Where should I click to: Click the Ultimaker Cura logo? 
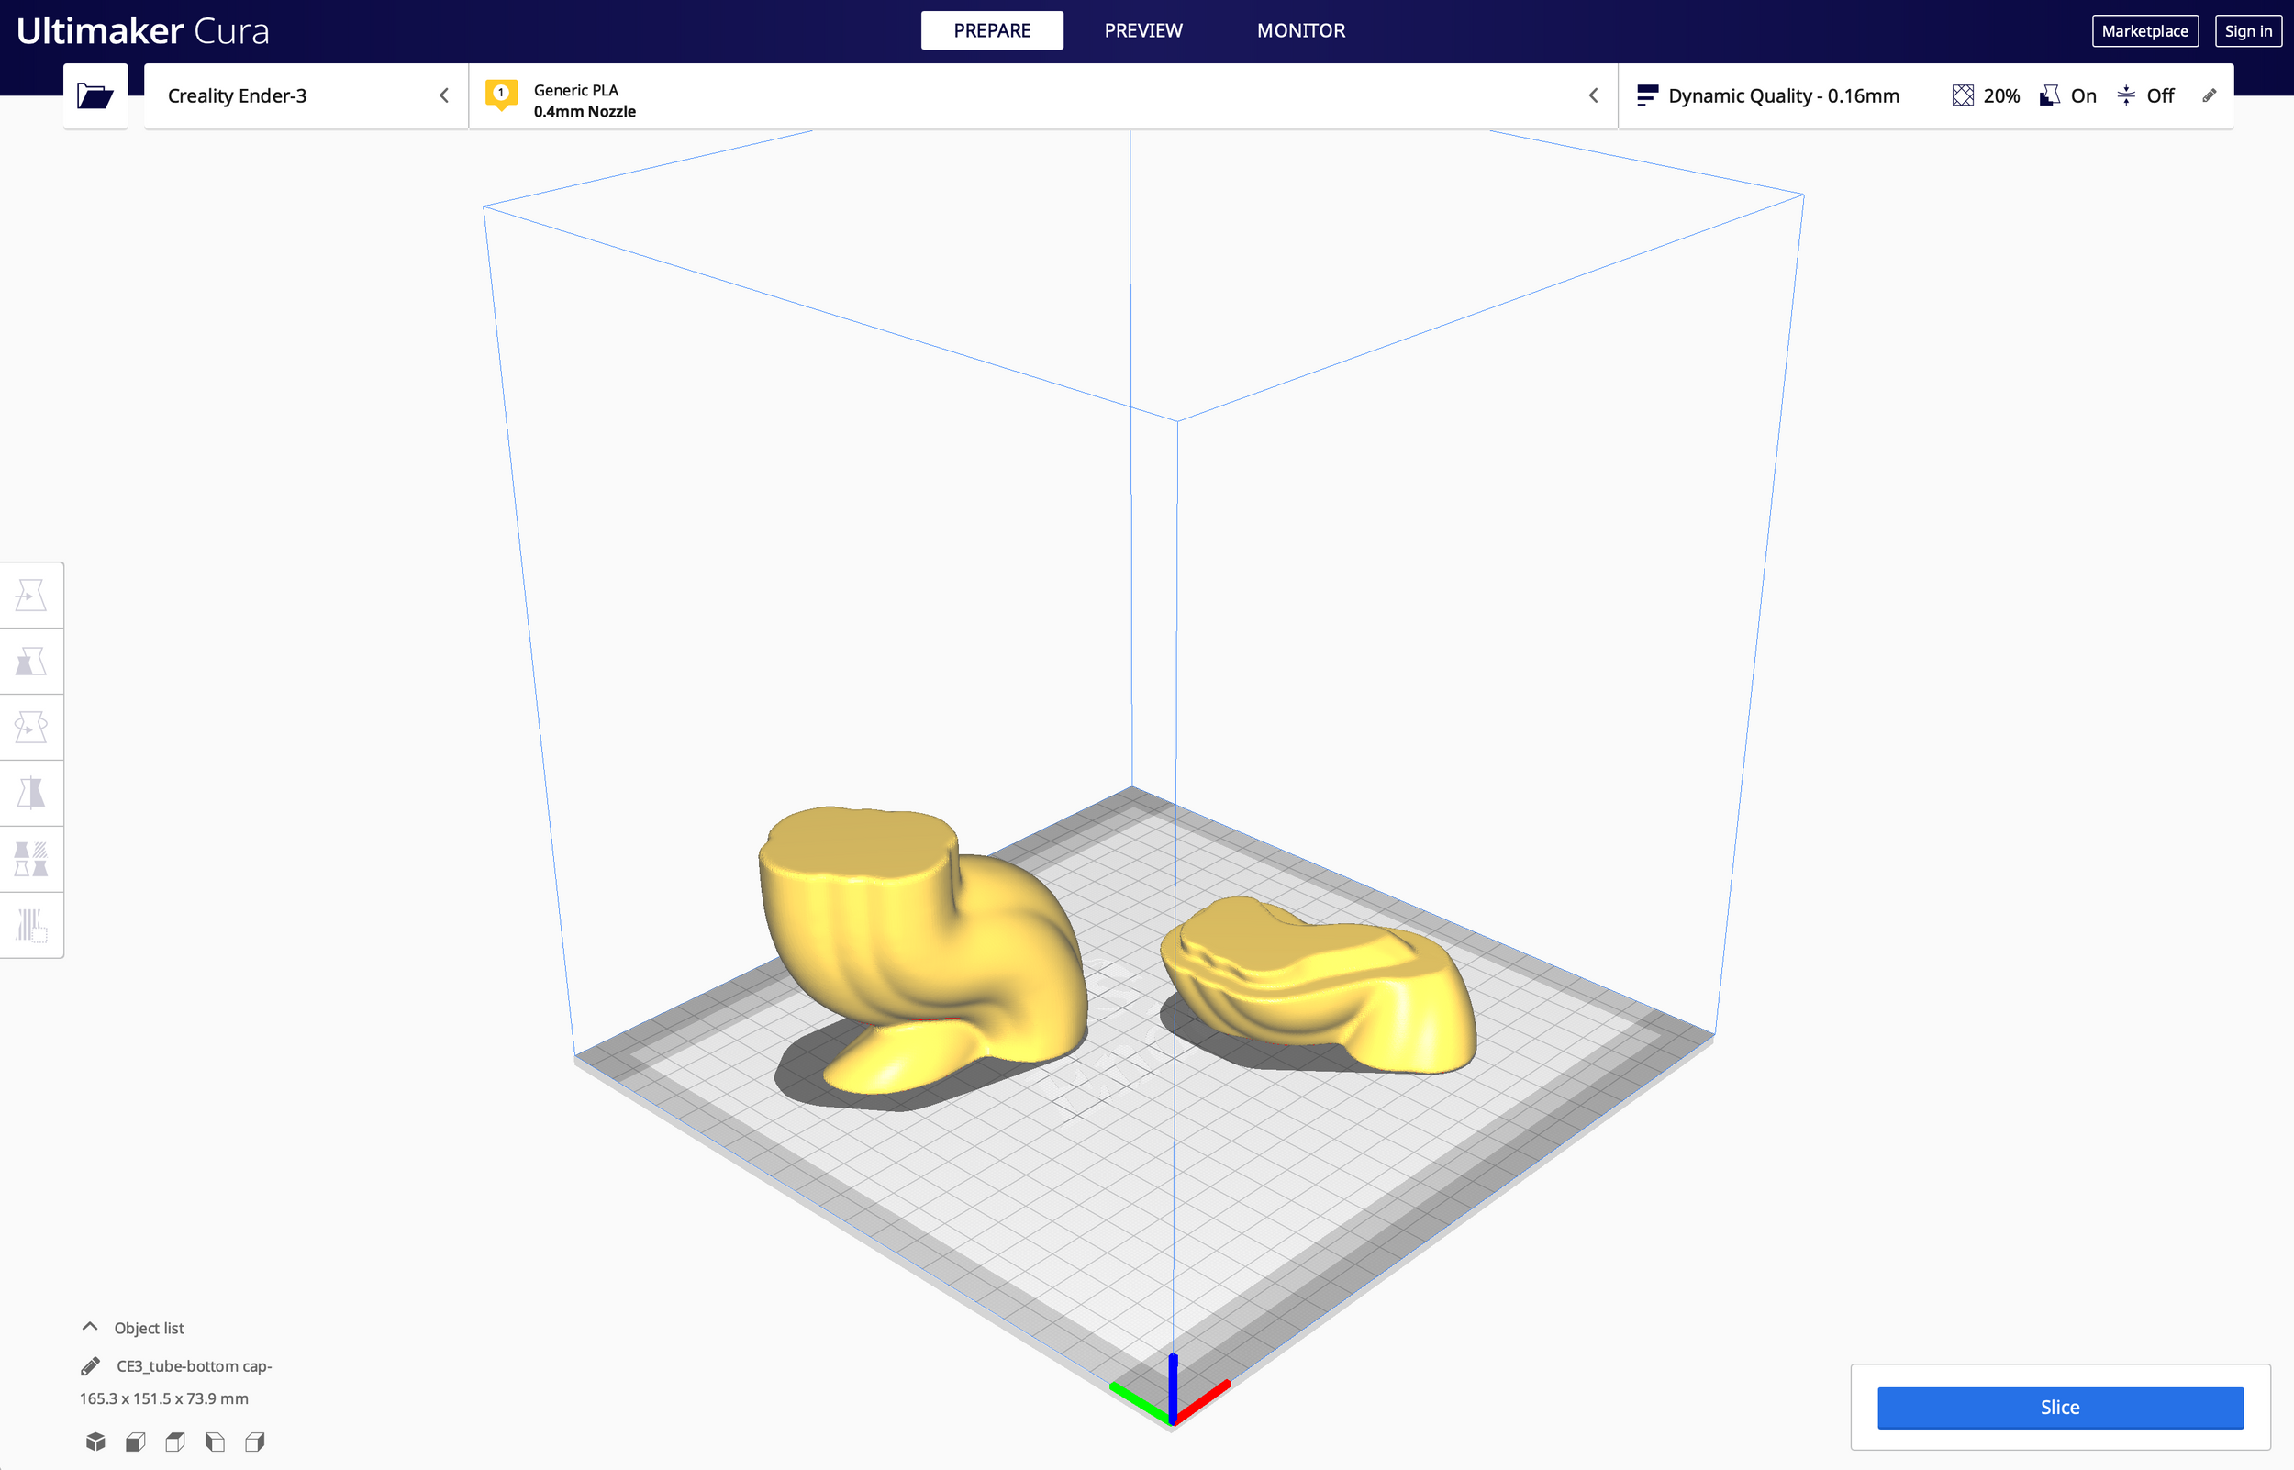click(143, 30)
